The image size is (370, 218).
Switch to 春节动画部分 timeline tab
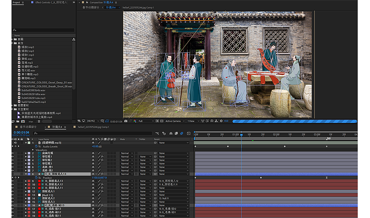[x=28, y=127]
